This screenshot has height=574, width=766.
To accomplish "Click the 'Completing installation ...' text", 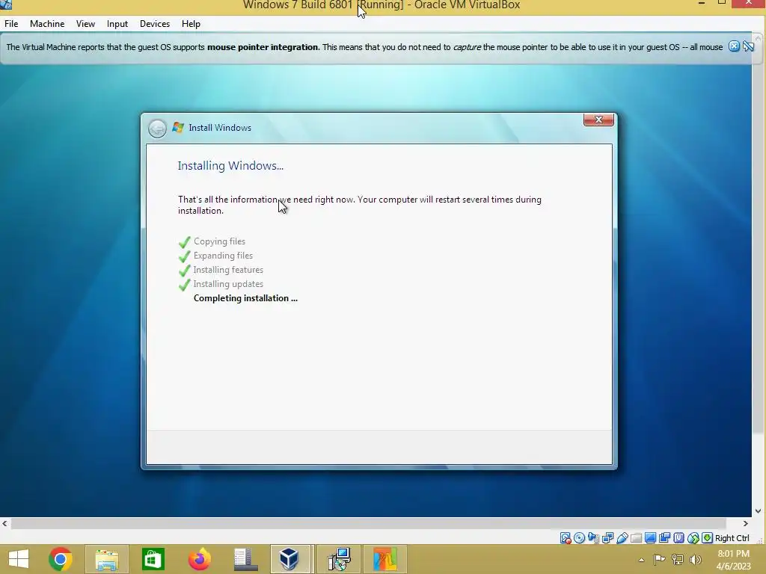I will click(245, 298).
